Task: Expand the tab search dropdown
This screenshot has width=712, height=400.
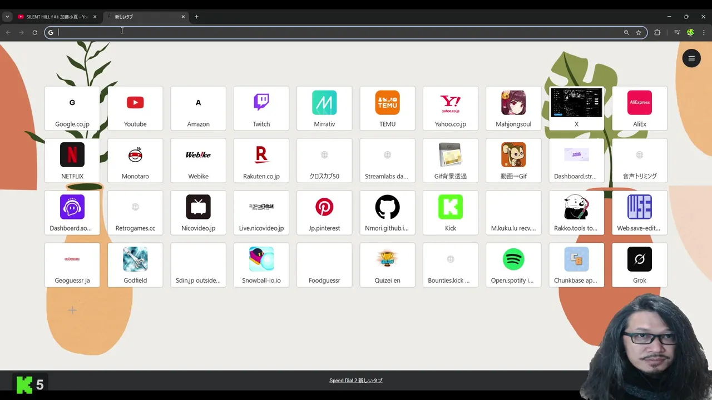Action: click(x=7, y=17)
